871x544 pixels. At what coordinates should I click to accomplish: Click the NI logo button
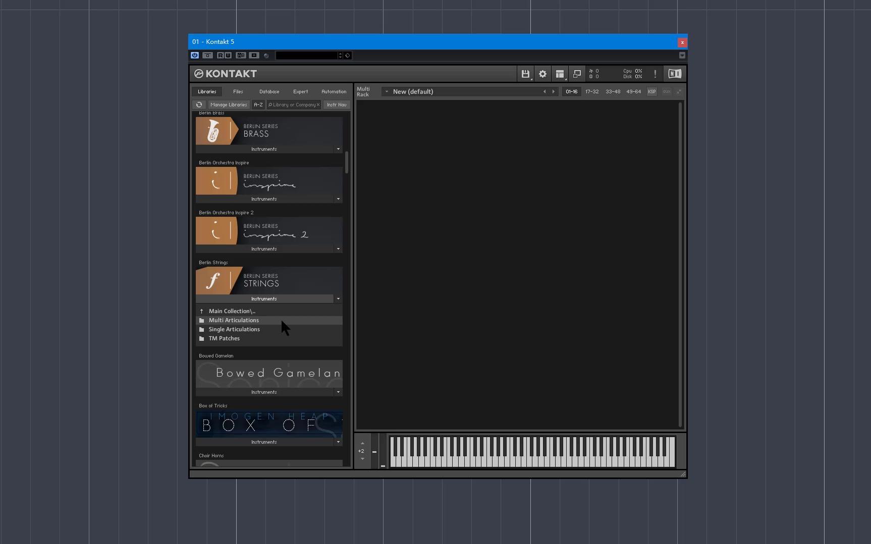pos(675,74)
